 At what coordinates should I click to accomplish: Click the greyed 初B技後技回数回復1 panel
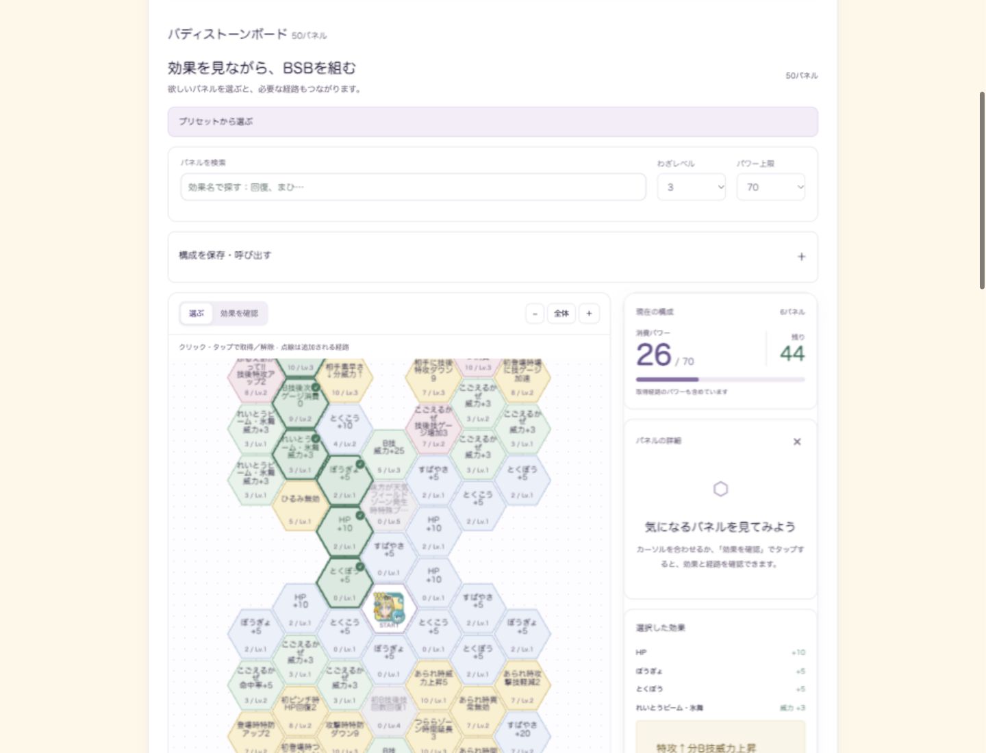point(389,712)
